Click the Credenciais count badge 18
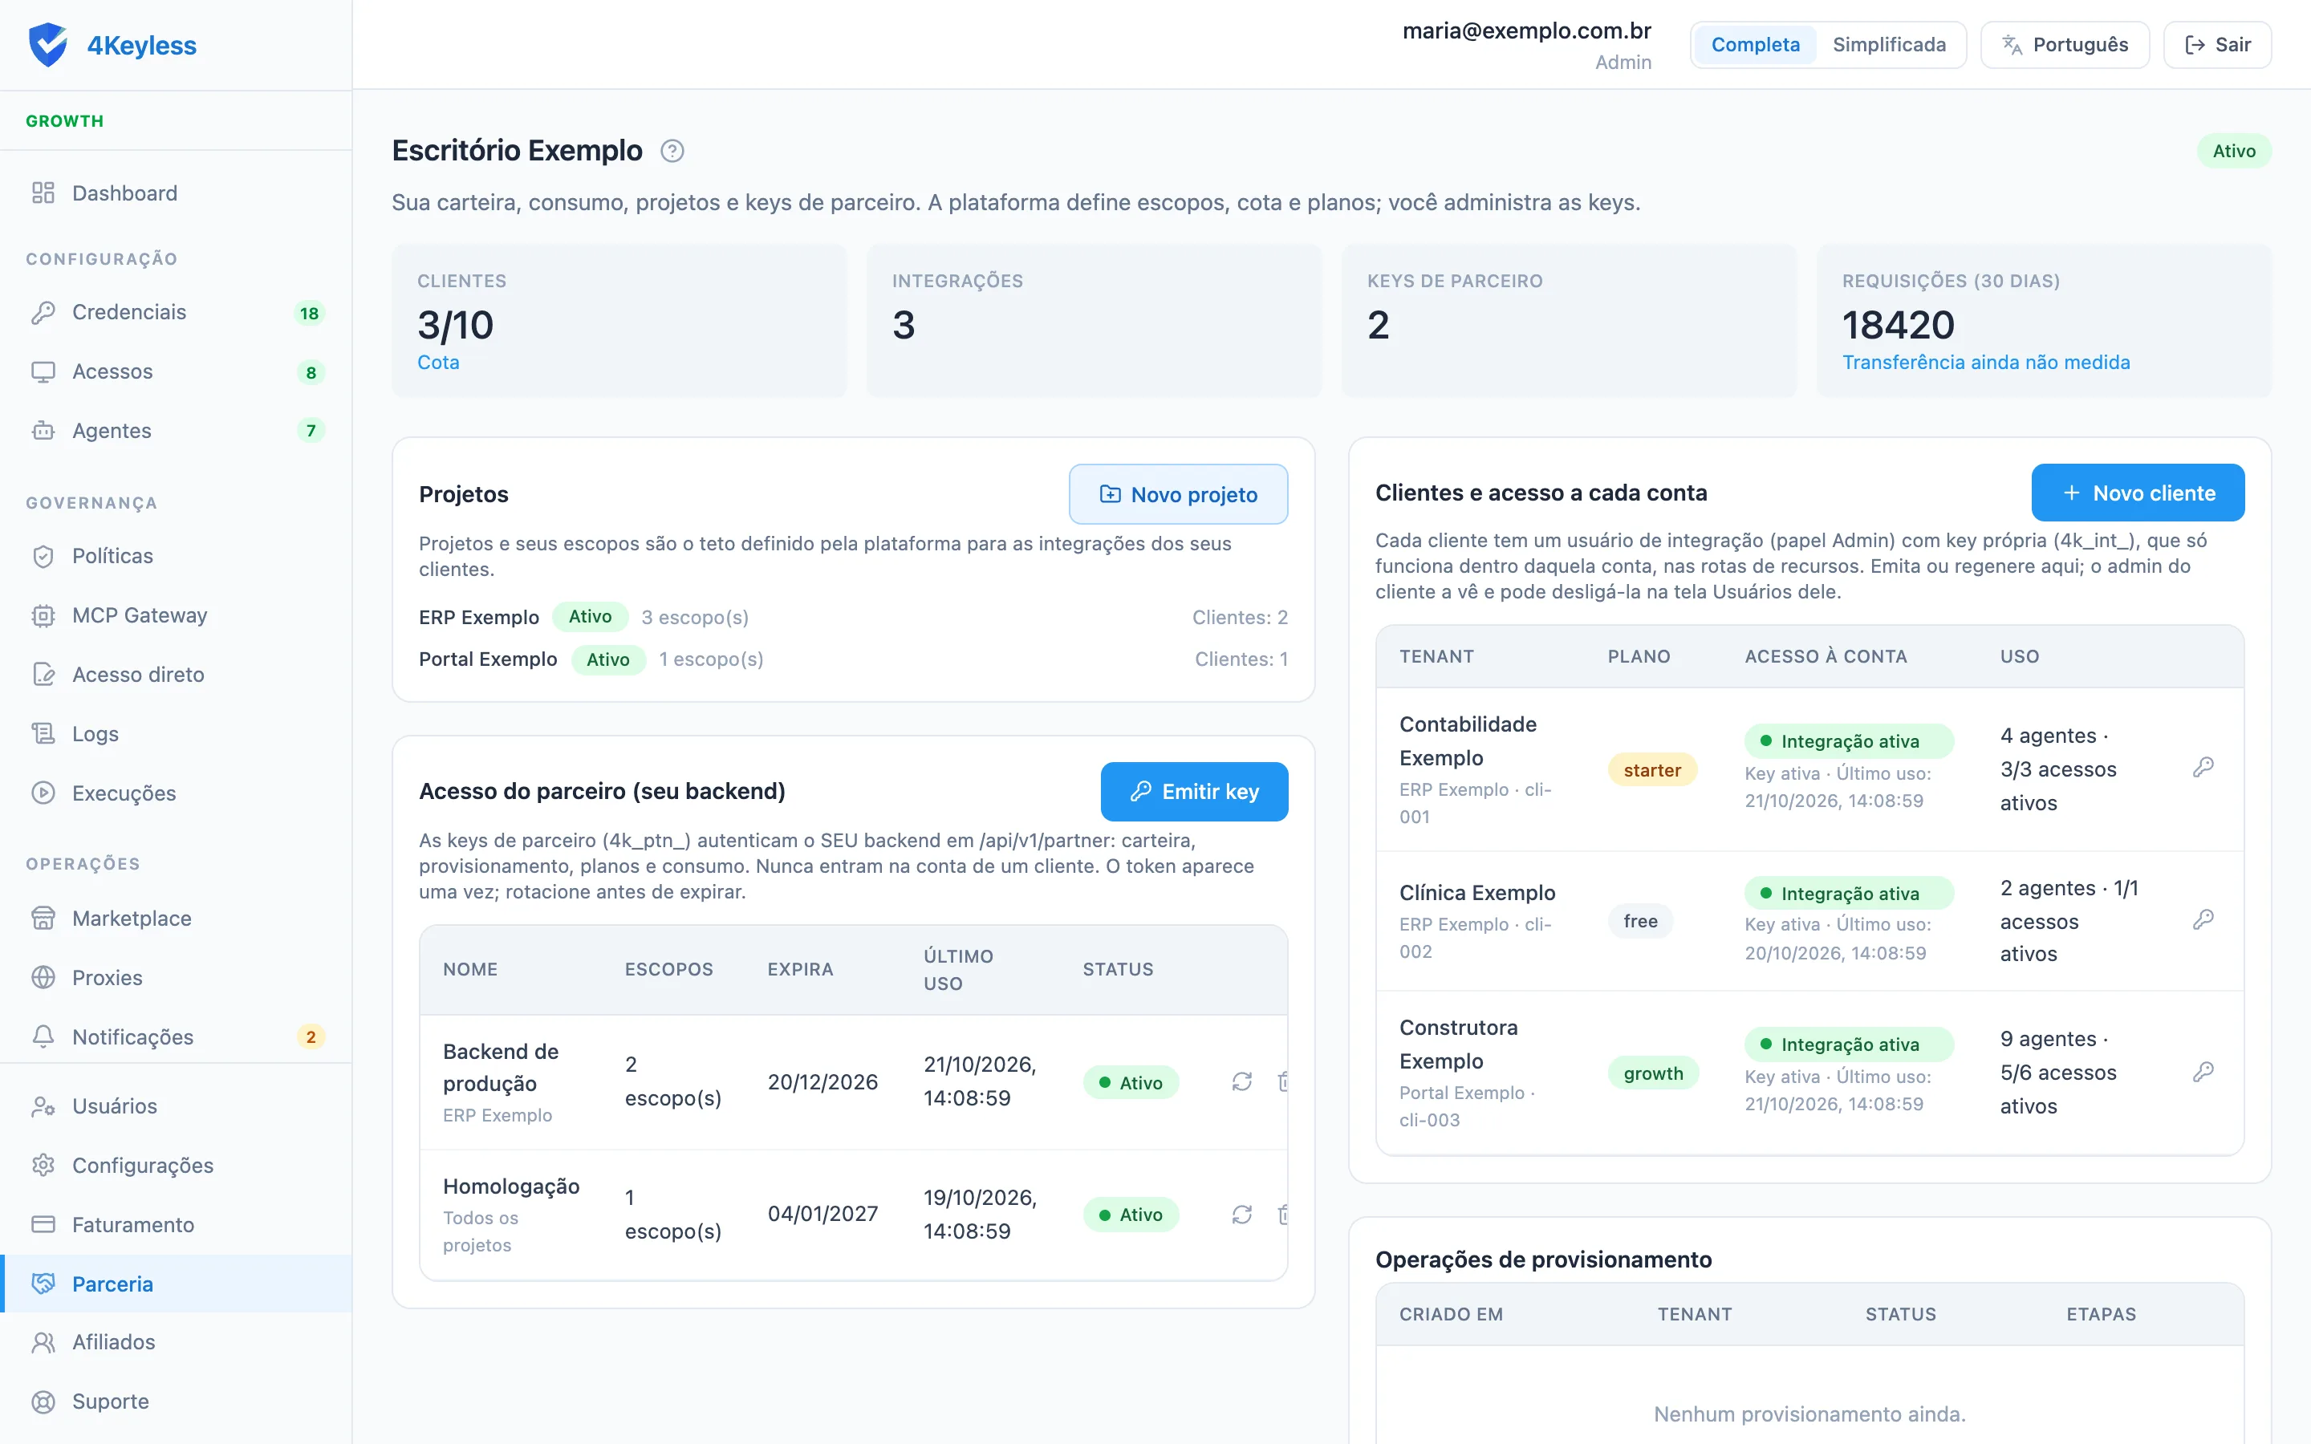The height and width of the screenshot is (1444, 2311). point(310,313)
